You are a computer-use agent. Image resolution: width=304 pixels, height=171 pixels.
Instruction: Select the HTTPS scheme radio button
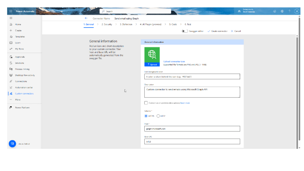(x=146, y=116)
